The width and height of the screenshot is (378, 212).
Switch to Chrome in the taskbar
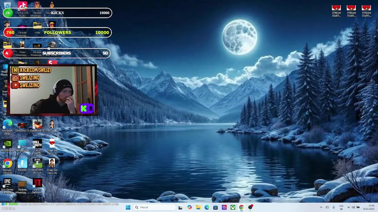coord(242,207)
